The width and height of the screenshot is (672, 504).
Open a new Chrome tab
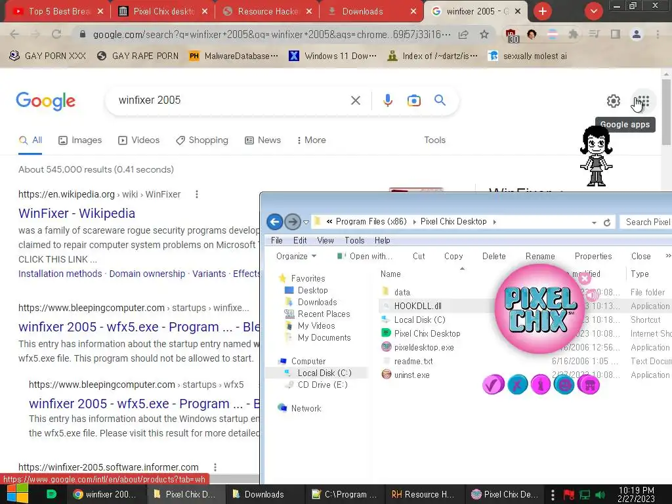543,11
